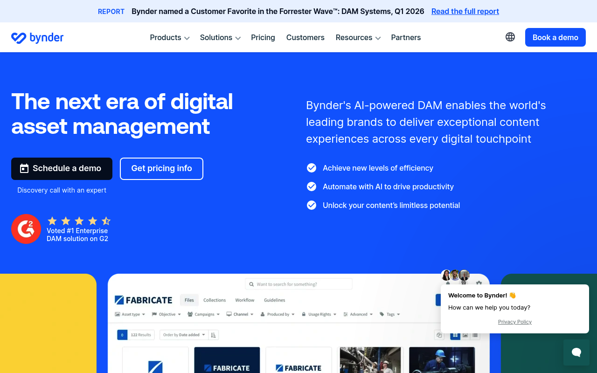This screenshot has width=597, height=373.
Task: Open the Advanced filter dropdown
Action: click(x=358, y=314)
